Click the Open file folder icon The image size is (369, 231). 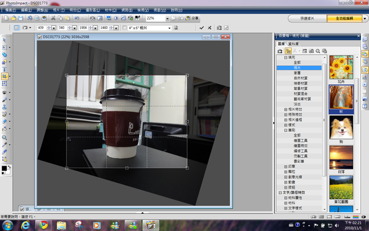14,18
